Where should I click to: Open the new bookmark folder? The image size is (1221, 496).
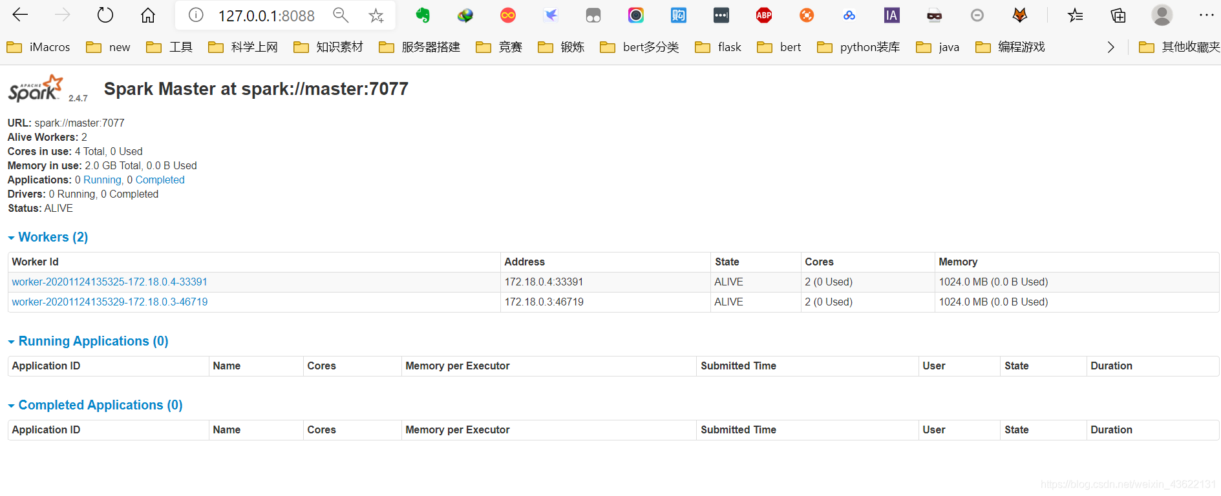pos(109,47)
